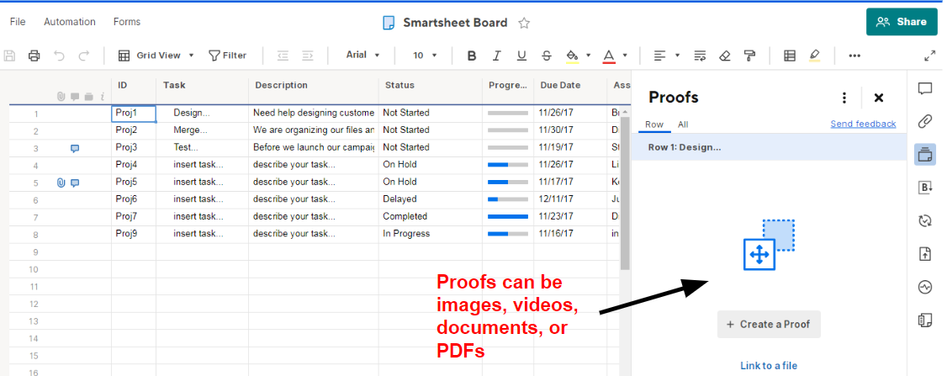Star the Smartsheet Board as favorite

tap(524, 23)
